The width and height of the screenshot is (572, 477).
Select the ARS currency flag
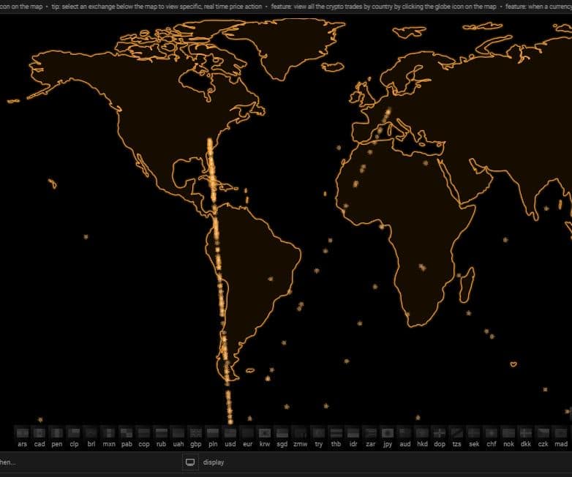22,432
